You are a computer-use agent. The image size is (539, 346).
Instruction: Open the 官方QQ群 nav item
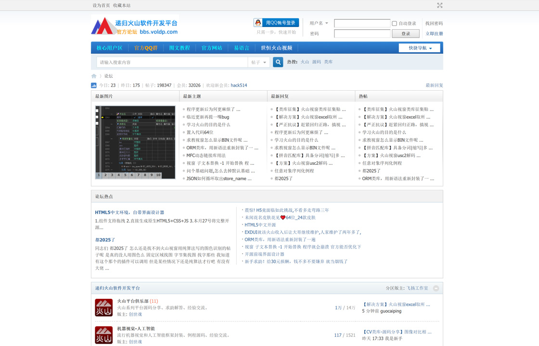point(146,48)
